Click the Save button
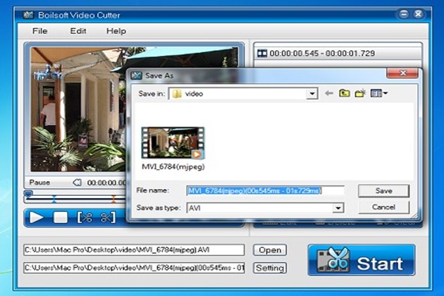This screenshot has width=444, height=296. tap(383, 190)
